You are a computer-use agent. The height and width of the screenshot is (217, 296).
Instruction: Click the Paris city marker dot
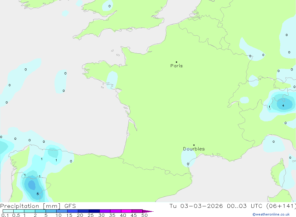[x=176, y=62]
